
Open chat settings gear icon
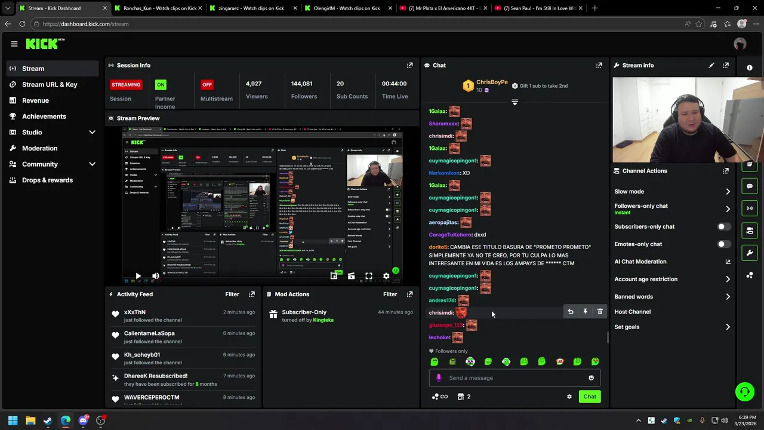pos(569,397)
